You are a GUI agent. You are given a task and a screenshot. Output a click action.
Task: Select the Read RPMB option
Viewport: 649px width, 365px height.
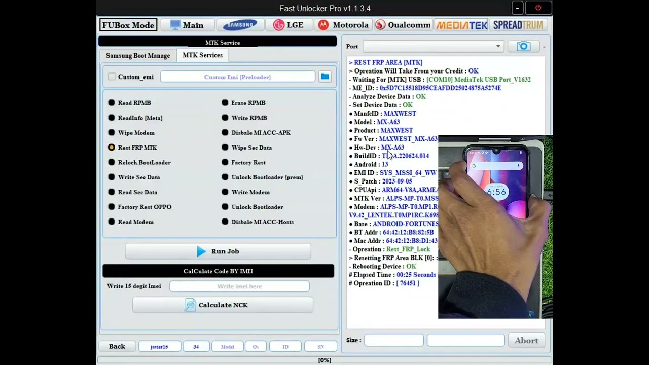tap(129, 103)
